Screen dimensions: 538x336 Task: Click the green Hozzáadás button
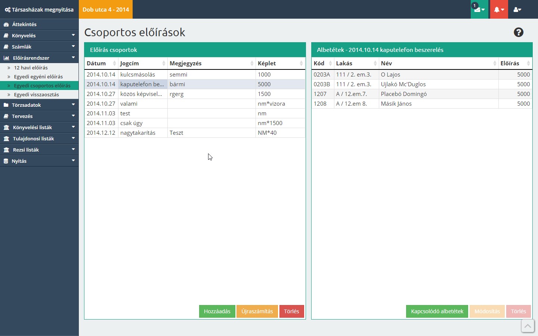[217, 311]
